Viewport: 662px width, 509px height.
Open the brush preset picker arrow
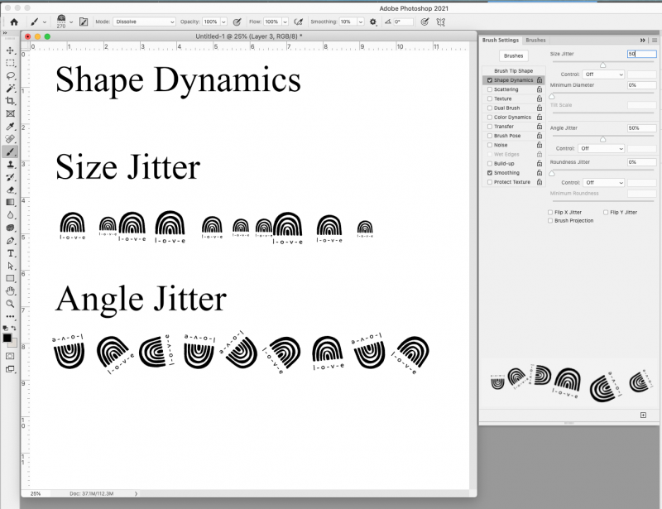(71, 22)
